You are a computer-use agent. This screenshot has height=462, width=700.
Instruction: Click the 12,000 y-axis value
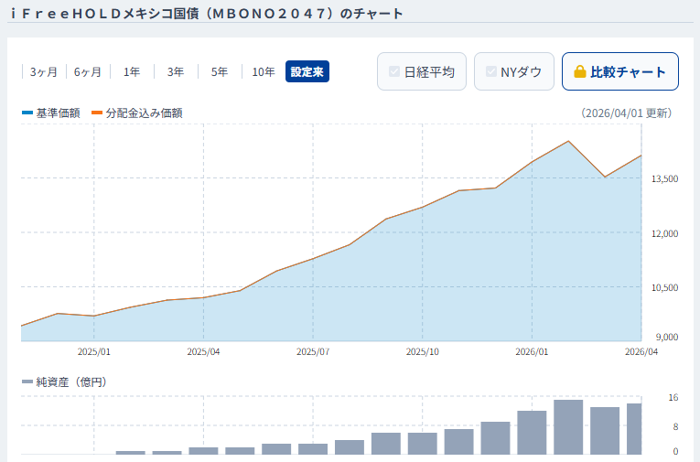coord(664,233)
